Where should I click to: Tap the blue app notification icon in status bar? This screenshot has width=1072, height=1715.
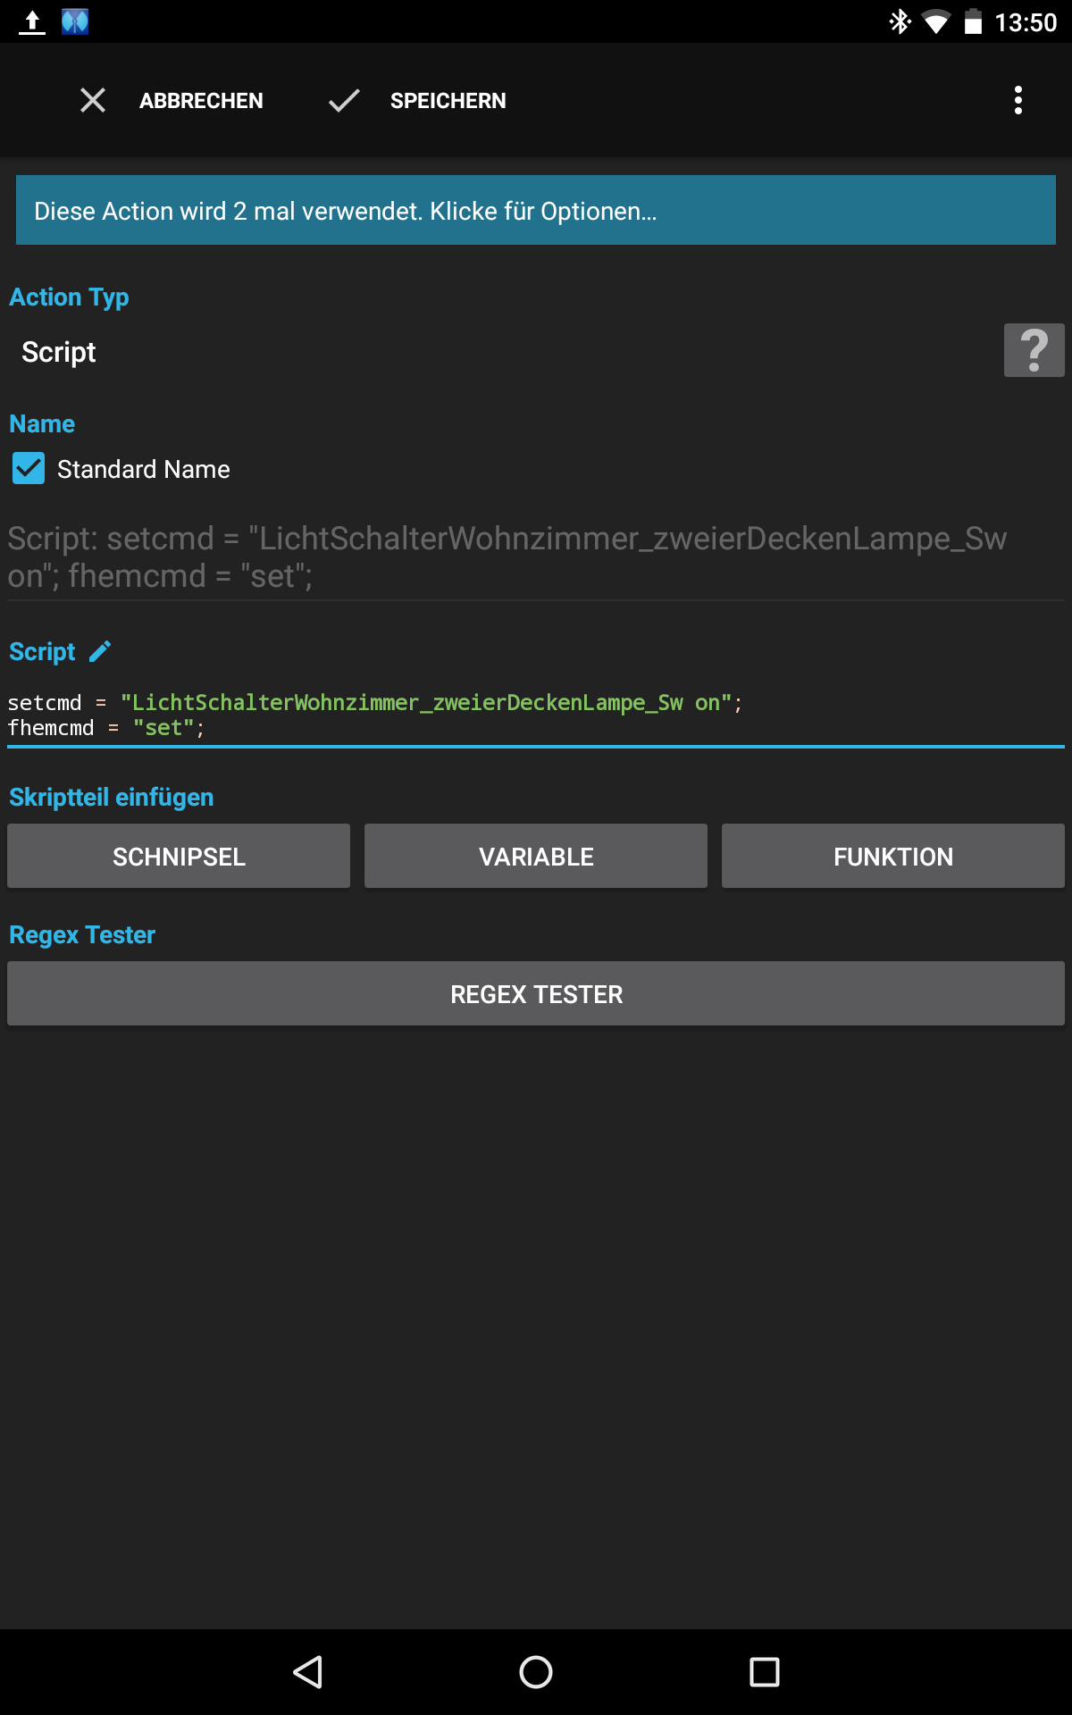[75, 21]
